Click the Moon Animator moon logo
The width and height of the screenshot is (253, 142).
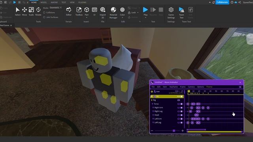(x=152, y=82)
